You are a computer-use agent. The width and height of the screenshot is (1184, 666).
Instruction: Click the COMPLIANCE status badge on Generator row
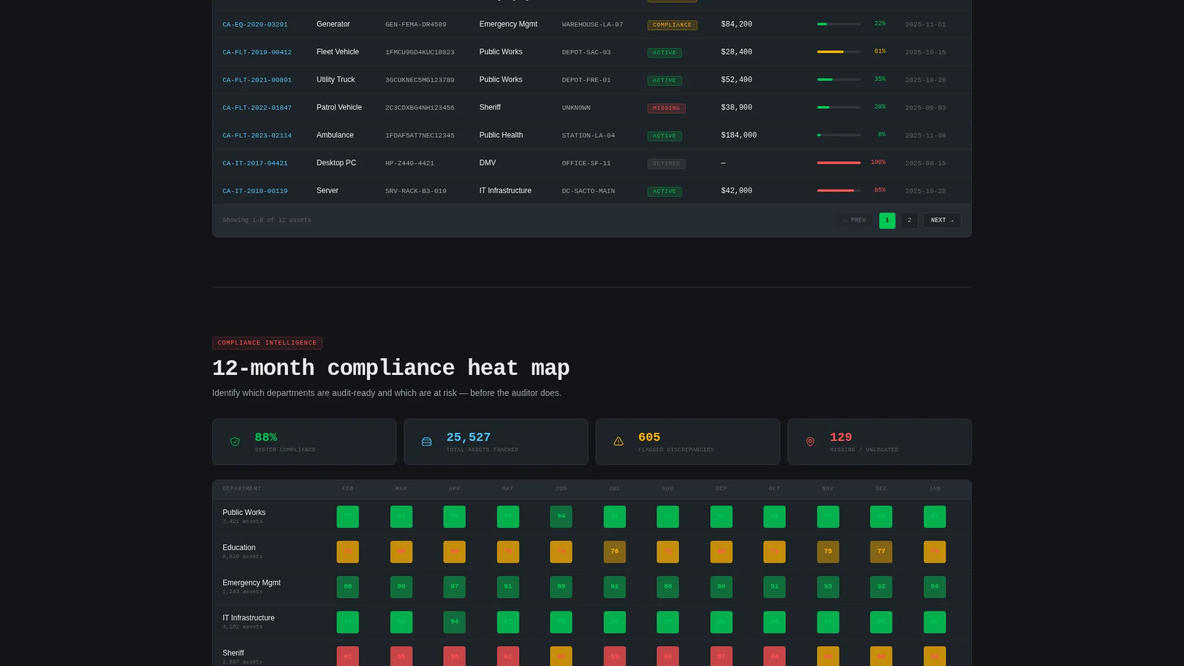672,25
